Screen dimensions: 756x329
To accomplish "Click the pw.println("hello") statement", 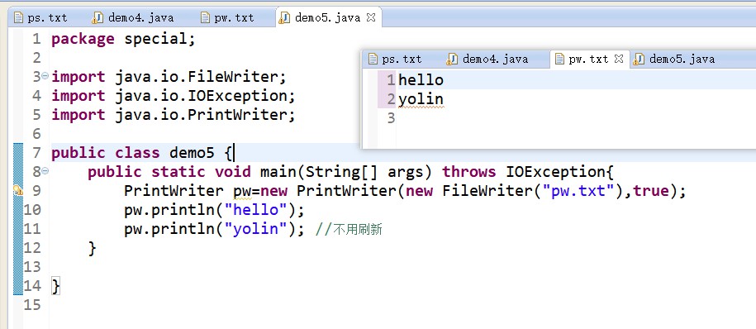I will [x=215, y=210].
